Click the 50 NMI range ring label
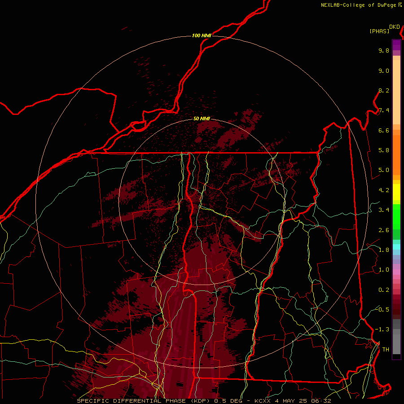 click(x=202, y=119)
